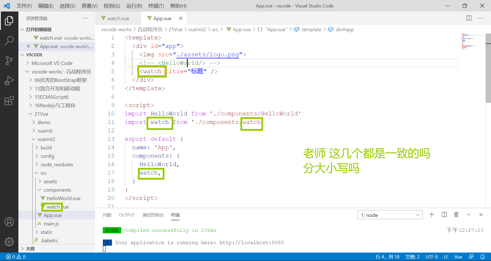Switch to the watch.vue editor tab
491x261 pixels.
118,18
